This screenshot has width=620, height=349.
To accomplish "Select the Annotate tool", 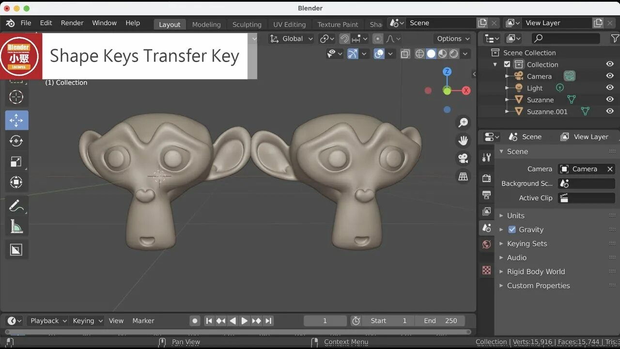I will pos(16,205).
